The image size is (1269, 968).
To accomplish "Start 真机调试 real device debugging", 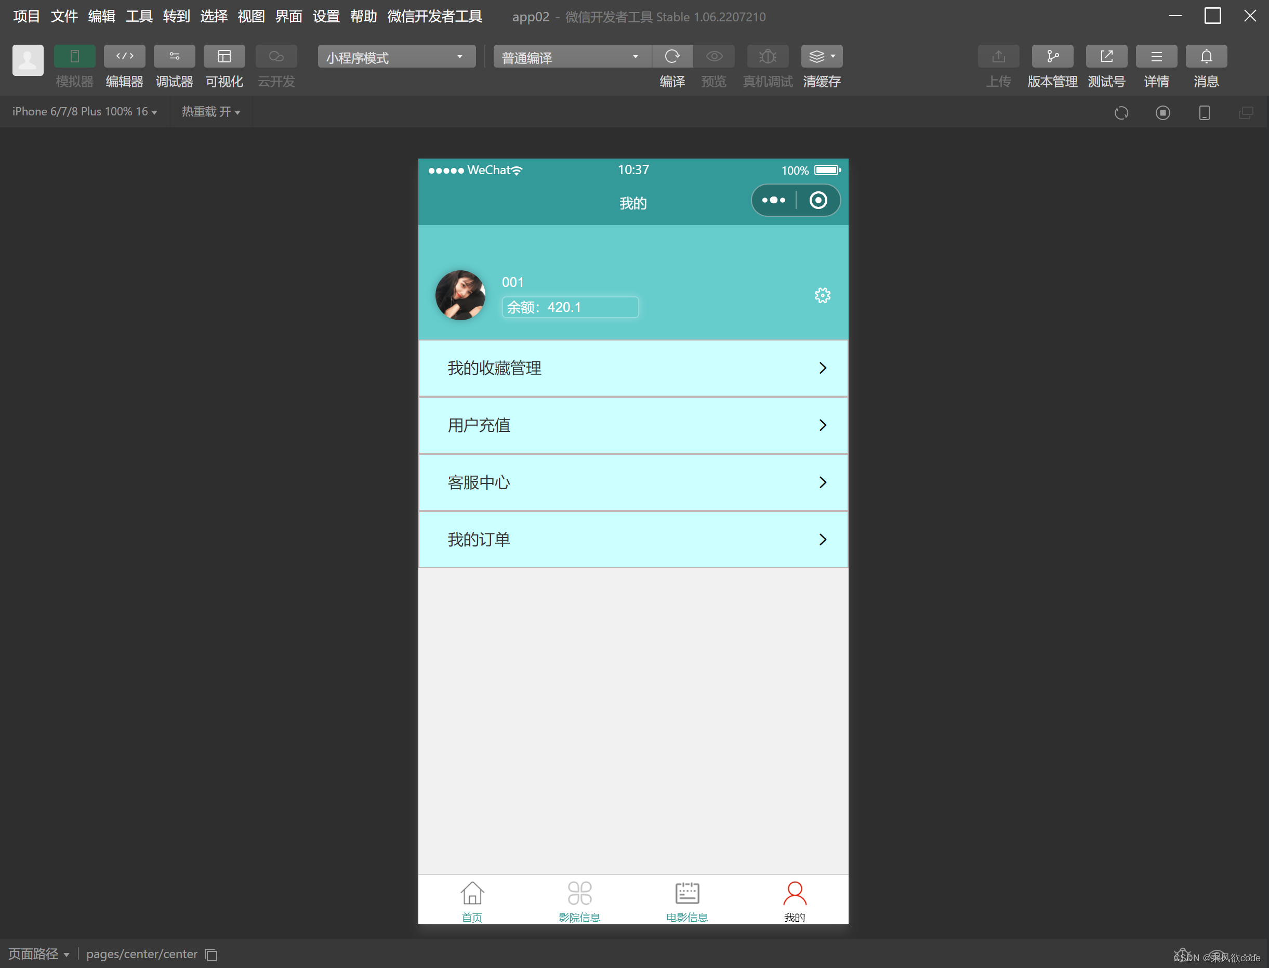I will coord(768,56).
